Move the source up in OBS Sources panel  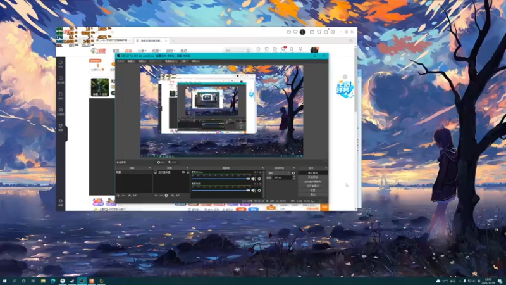pyautogui.click(x=172, y=196)
